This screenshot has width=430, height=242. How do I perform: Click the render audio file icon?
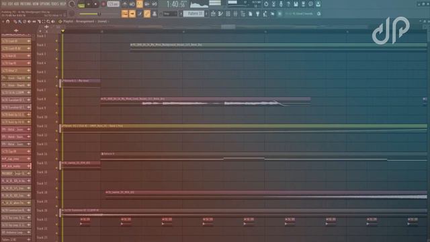pyautogui.click(x=303, y=4)
